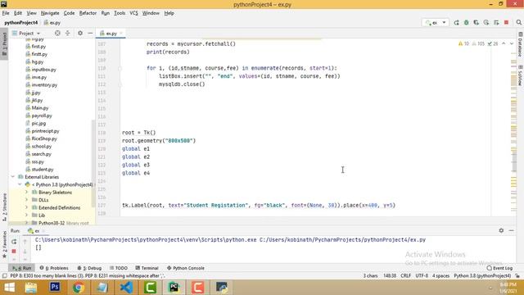Select the ex.py editor tab
Image resolution: width=524 pixels, height=295 pixels.
(111, 33)
